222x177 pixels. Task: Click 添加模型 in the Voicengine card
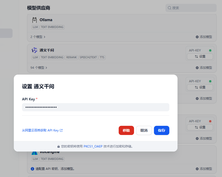coord(204,169)
